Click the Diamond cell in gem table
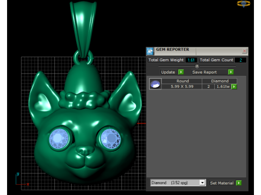Screen dimensions: 261x195 (x=220, y=81)
